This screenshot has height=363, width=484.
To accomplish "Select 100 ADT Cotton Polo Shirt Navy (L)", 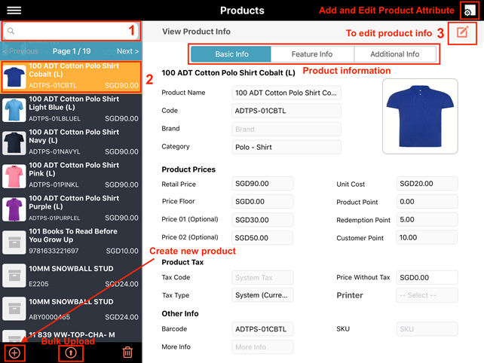I will [x=71, y=143].
